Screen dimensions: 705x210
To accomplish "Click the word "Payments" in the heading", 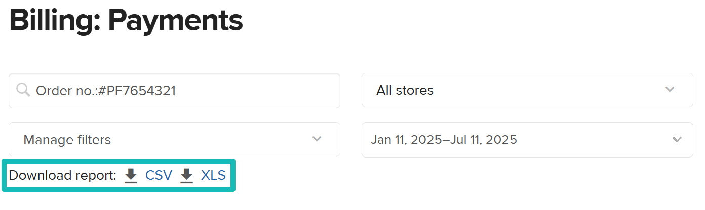I will 175,21.
